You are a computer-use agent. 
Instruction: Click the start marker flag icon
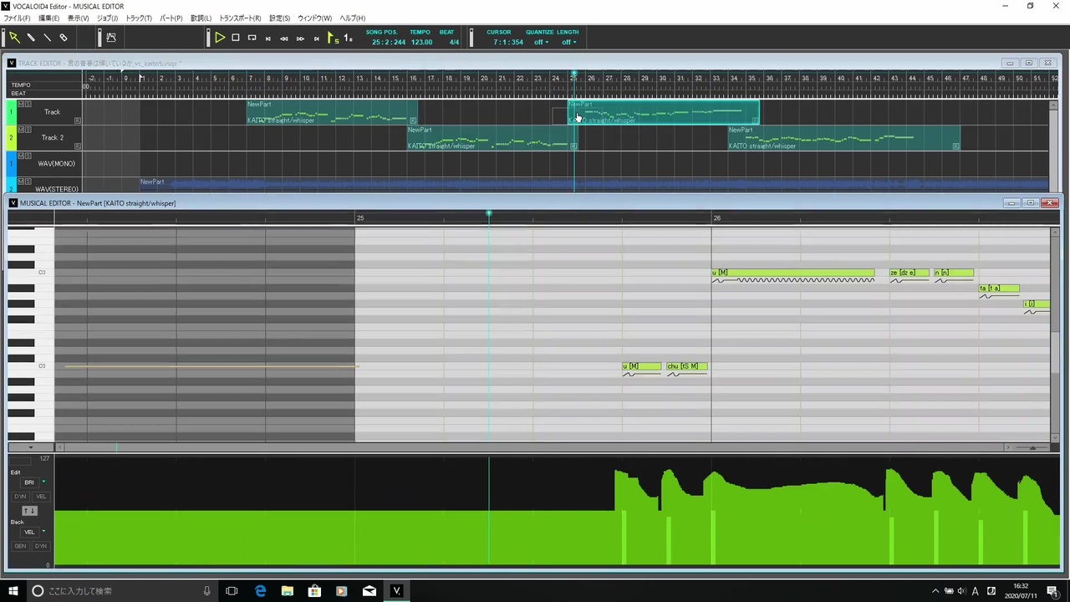tap(333, 38)
